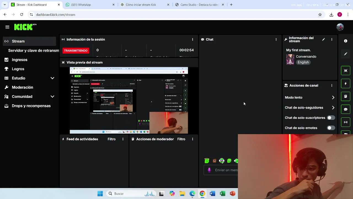Click the TRANSMITIENDO status badge
This screenshot has height=199, width=353.
click(x=76, y=51)
